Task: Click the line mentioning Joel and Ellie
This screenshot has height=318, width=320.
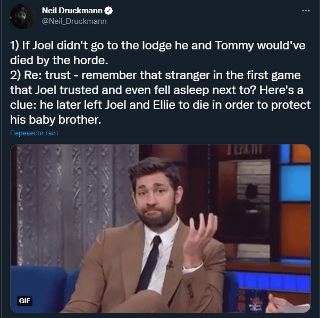Action: coord(161,105)
